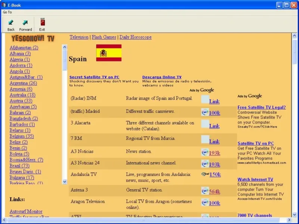The width and height of the screenshot is (299, 224).
Task: Open the Go To menu
Action: tap(7, 12)
